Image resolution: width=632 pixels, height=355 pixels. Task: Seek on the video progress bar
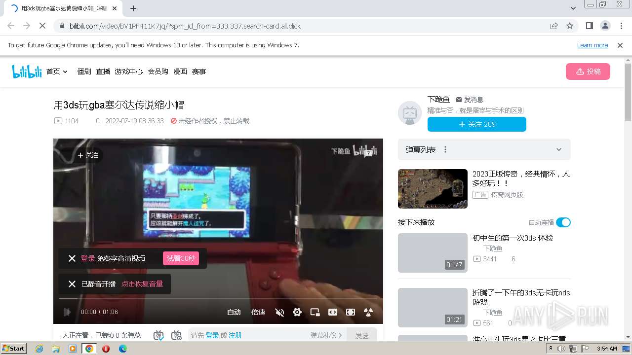(218, 299)
